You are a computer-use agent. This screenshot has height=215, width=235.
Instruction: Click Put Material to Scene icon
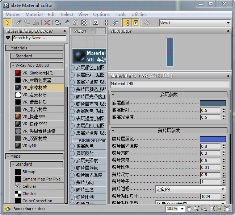27,23
